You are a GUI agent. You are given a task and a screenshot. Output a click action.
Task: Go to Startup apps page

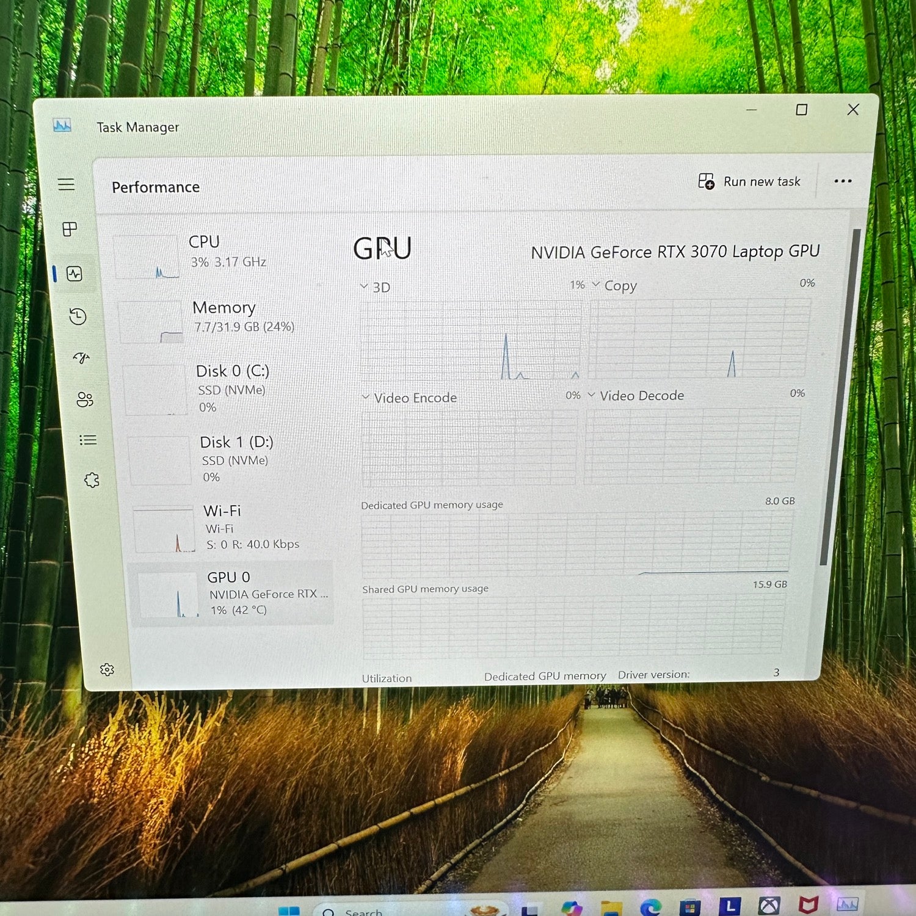(x=81, y=358)
